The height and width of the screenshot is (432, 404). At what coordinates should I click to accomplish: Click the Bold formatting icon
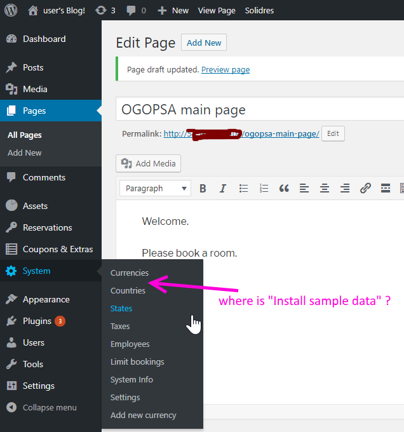203,189
